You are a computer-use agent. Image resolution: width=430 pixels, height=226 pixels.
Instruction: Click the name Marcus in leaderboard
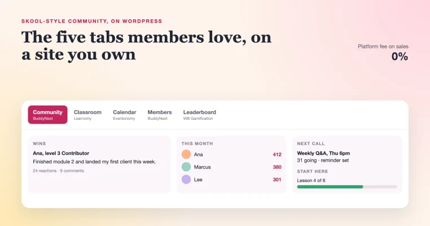coord(203,167)
